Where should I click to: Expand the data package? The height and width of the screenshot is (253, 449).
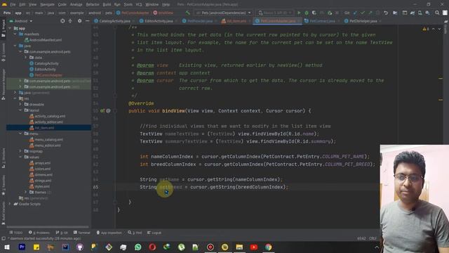[26, 58]
